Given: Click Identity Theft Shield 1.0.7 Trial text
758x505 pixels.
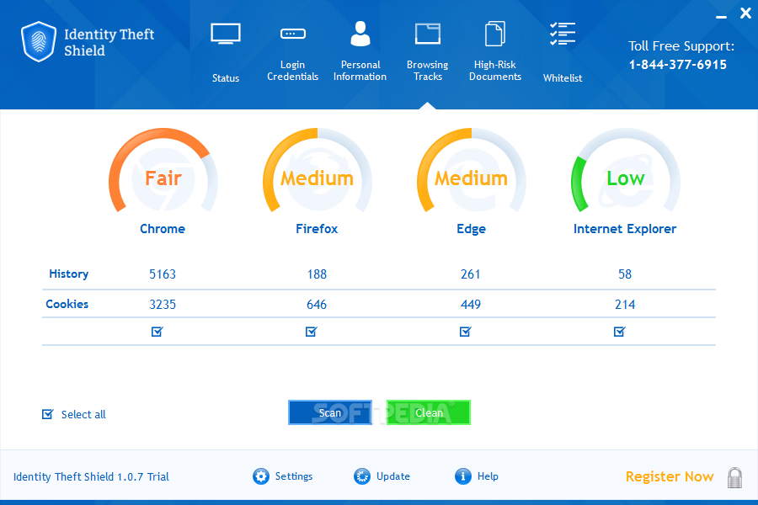Looking at the screenshot, I should pos(91,477).
